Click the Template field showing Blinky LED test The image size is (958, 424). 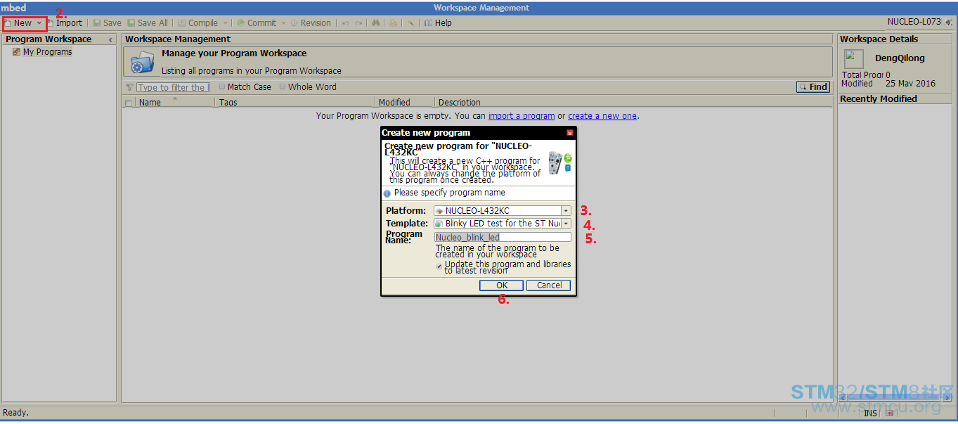[x=497, y=224]
